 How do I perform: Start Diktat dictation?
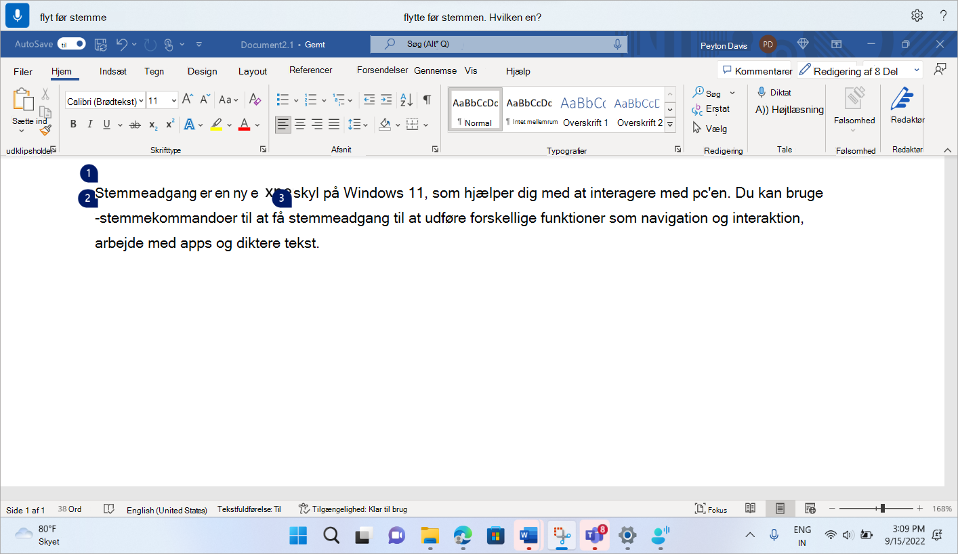click(774, 92)
